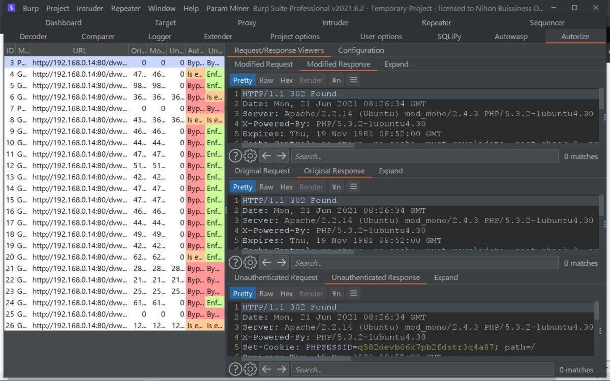The height and width of the screenshot is (381, 610).
Task: Open the Repeater menu
Action: [x=126, y=9]
